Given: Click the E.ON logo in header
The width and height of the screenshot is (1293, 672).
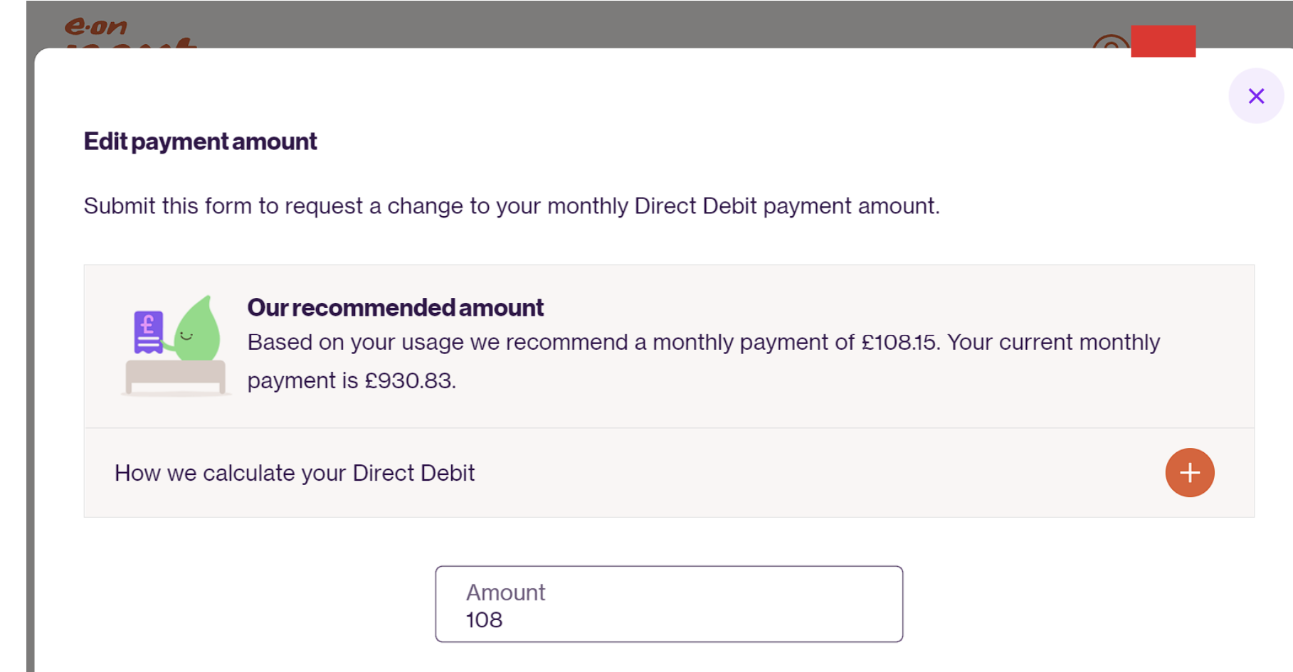Looking at the screenshot, I should (95, 26).
